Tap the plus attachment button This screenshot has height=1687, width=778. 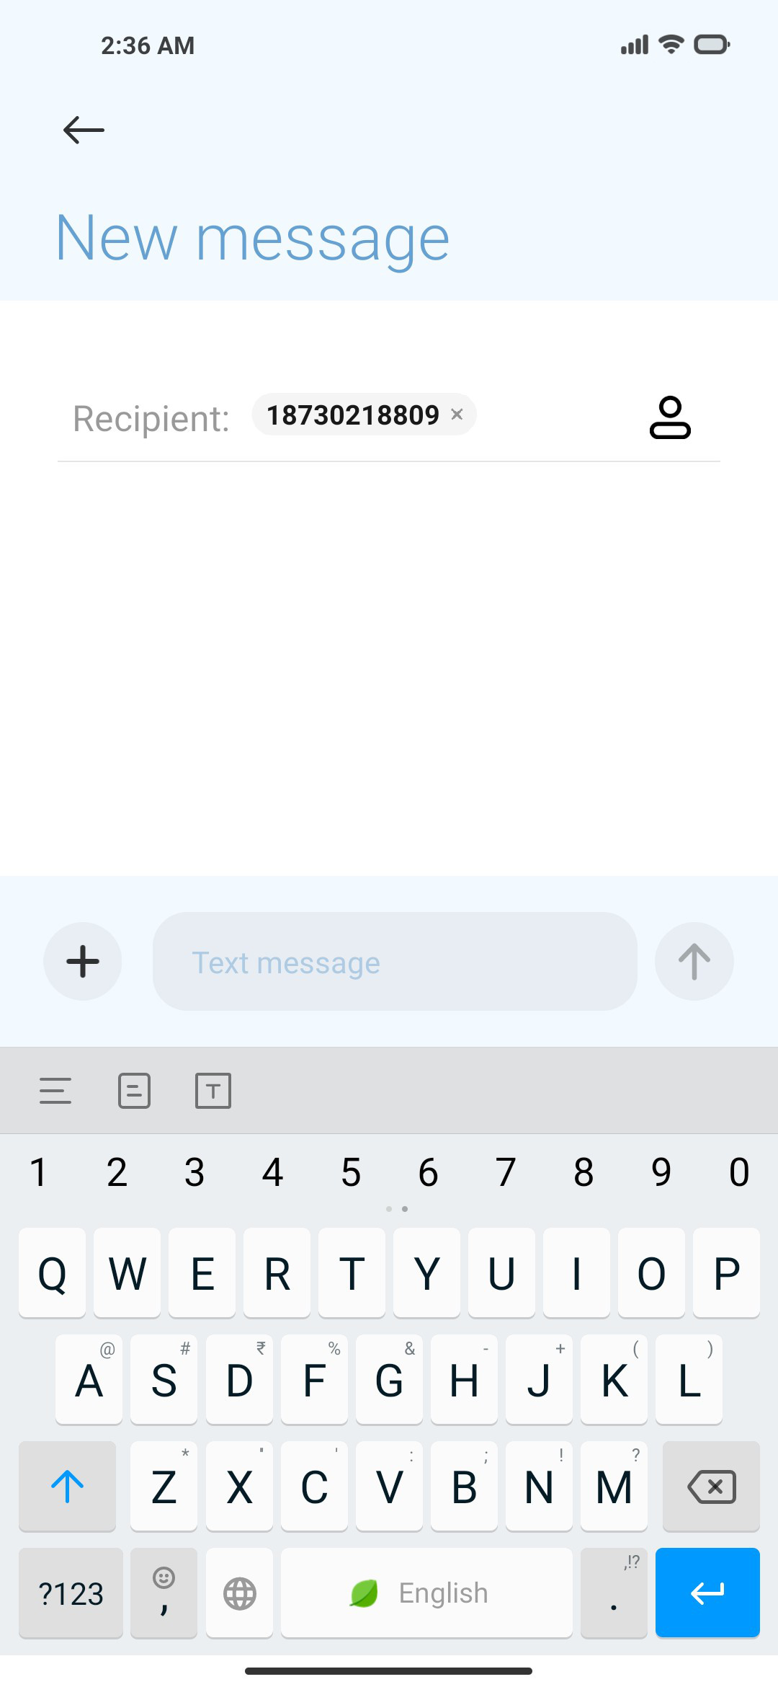click(83, 961)
